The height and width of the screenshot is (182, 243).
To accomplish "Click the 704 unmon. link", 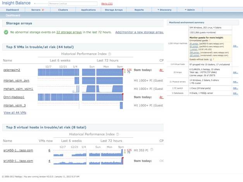I will click(x=195, y=52).
